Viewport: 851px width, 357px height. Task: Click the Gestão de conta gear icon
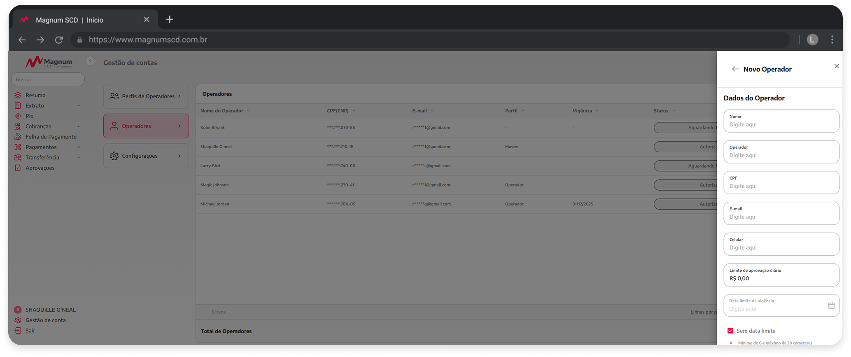point(18,320)
